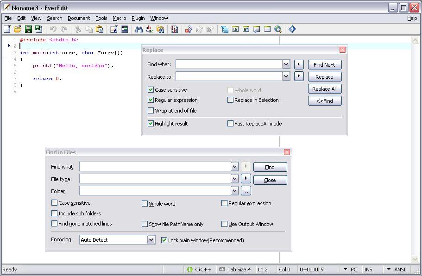
Task: Click the Tab Size icon in status bar
Action: (222, 269)
